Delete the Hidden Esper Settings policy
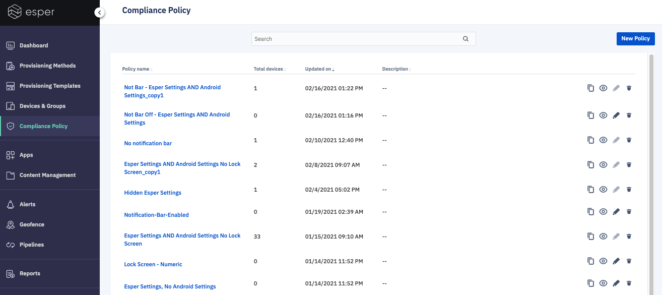This screenshot has width=662, height=295. coord(629,190)
